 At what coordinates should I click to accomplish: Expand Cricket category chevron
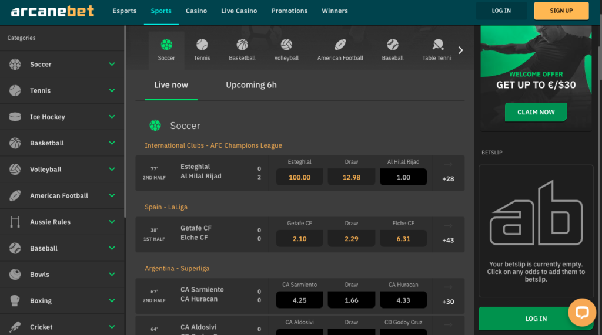point(112,327)
